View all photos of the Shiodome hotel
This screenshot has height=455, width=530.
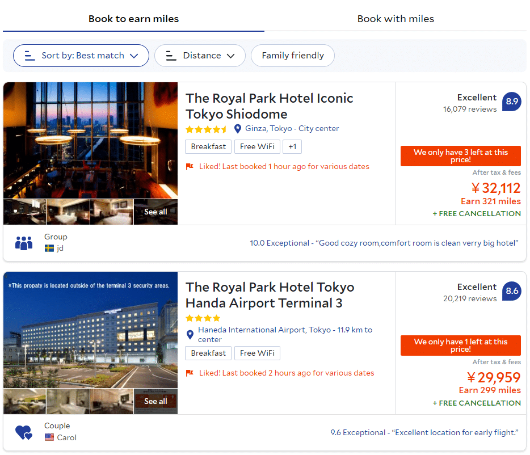click(x=155, y=212)
